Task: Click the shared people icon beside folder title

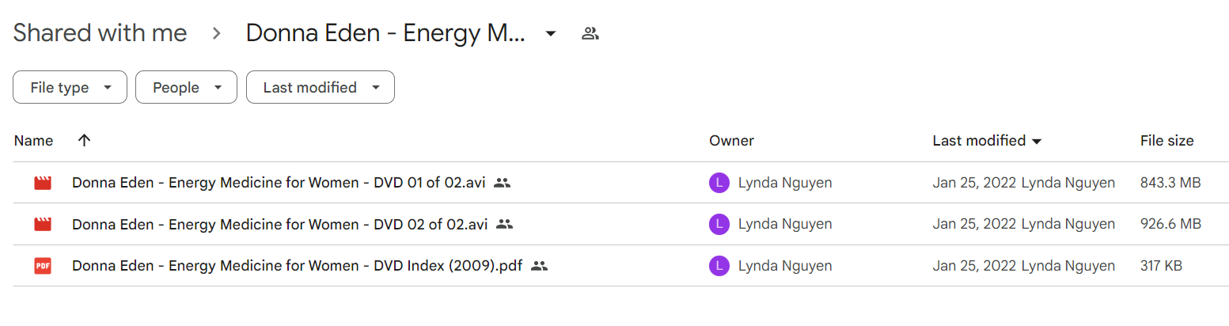Action: pos(590,33)
